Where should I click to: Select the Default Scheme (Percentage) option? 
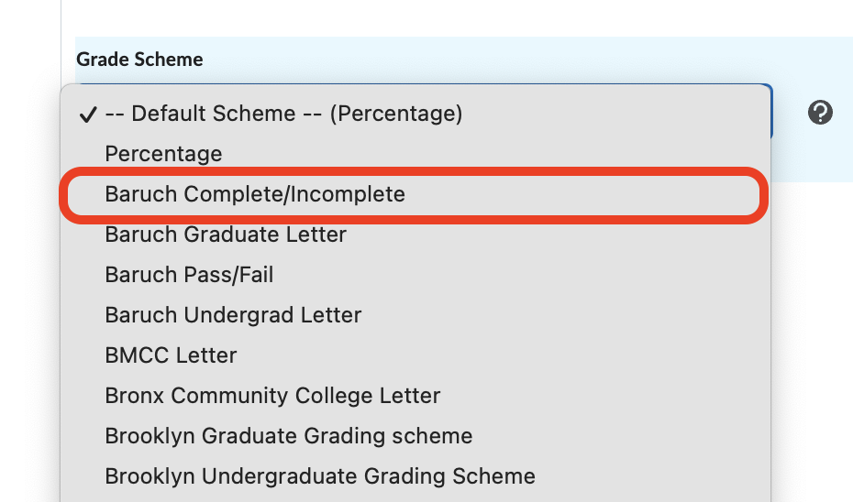(283, 114)
